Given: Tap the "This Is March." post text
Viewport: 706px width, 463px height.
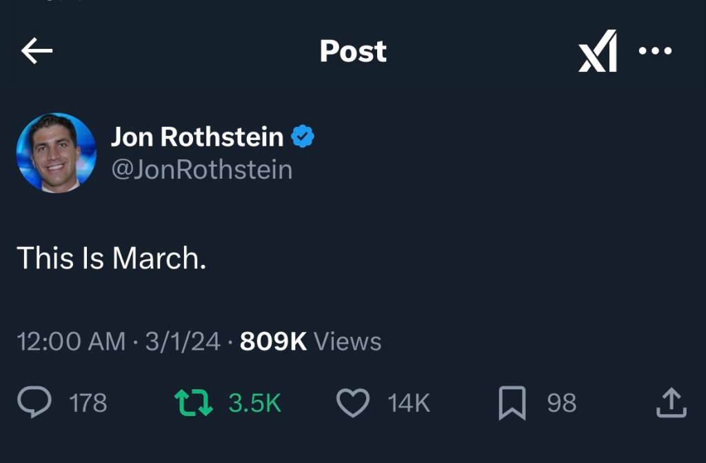Looking at the screenshot, I should [x=112, y=258].
